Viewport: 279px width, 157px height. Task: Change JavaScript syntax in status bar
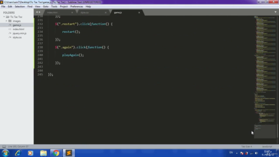pyautogui.click(x=267, y=147)
